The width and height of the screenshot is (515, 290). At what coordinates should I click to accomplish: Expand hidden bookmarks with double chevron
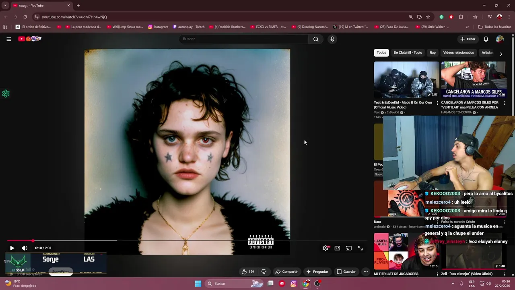467,27
